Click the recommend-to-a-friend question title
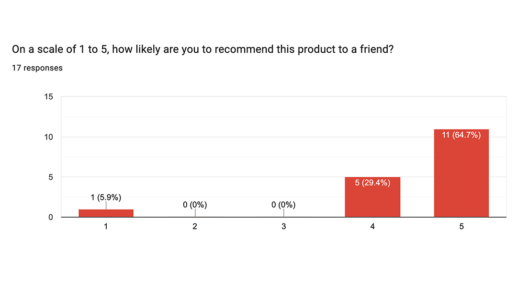Image resolution: width=517 pixels, height=302 pixels. coord(202,49)
